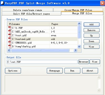Select the C:\AES_umlbook_cap09_NoRe... row
Screen dimensions: 105x95
(x=43, y=32)
